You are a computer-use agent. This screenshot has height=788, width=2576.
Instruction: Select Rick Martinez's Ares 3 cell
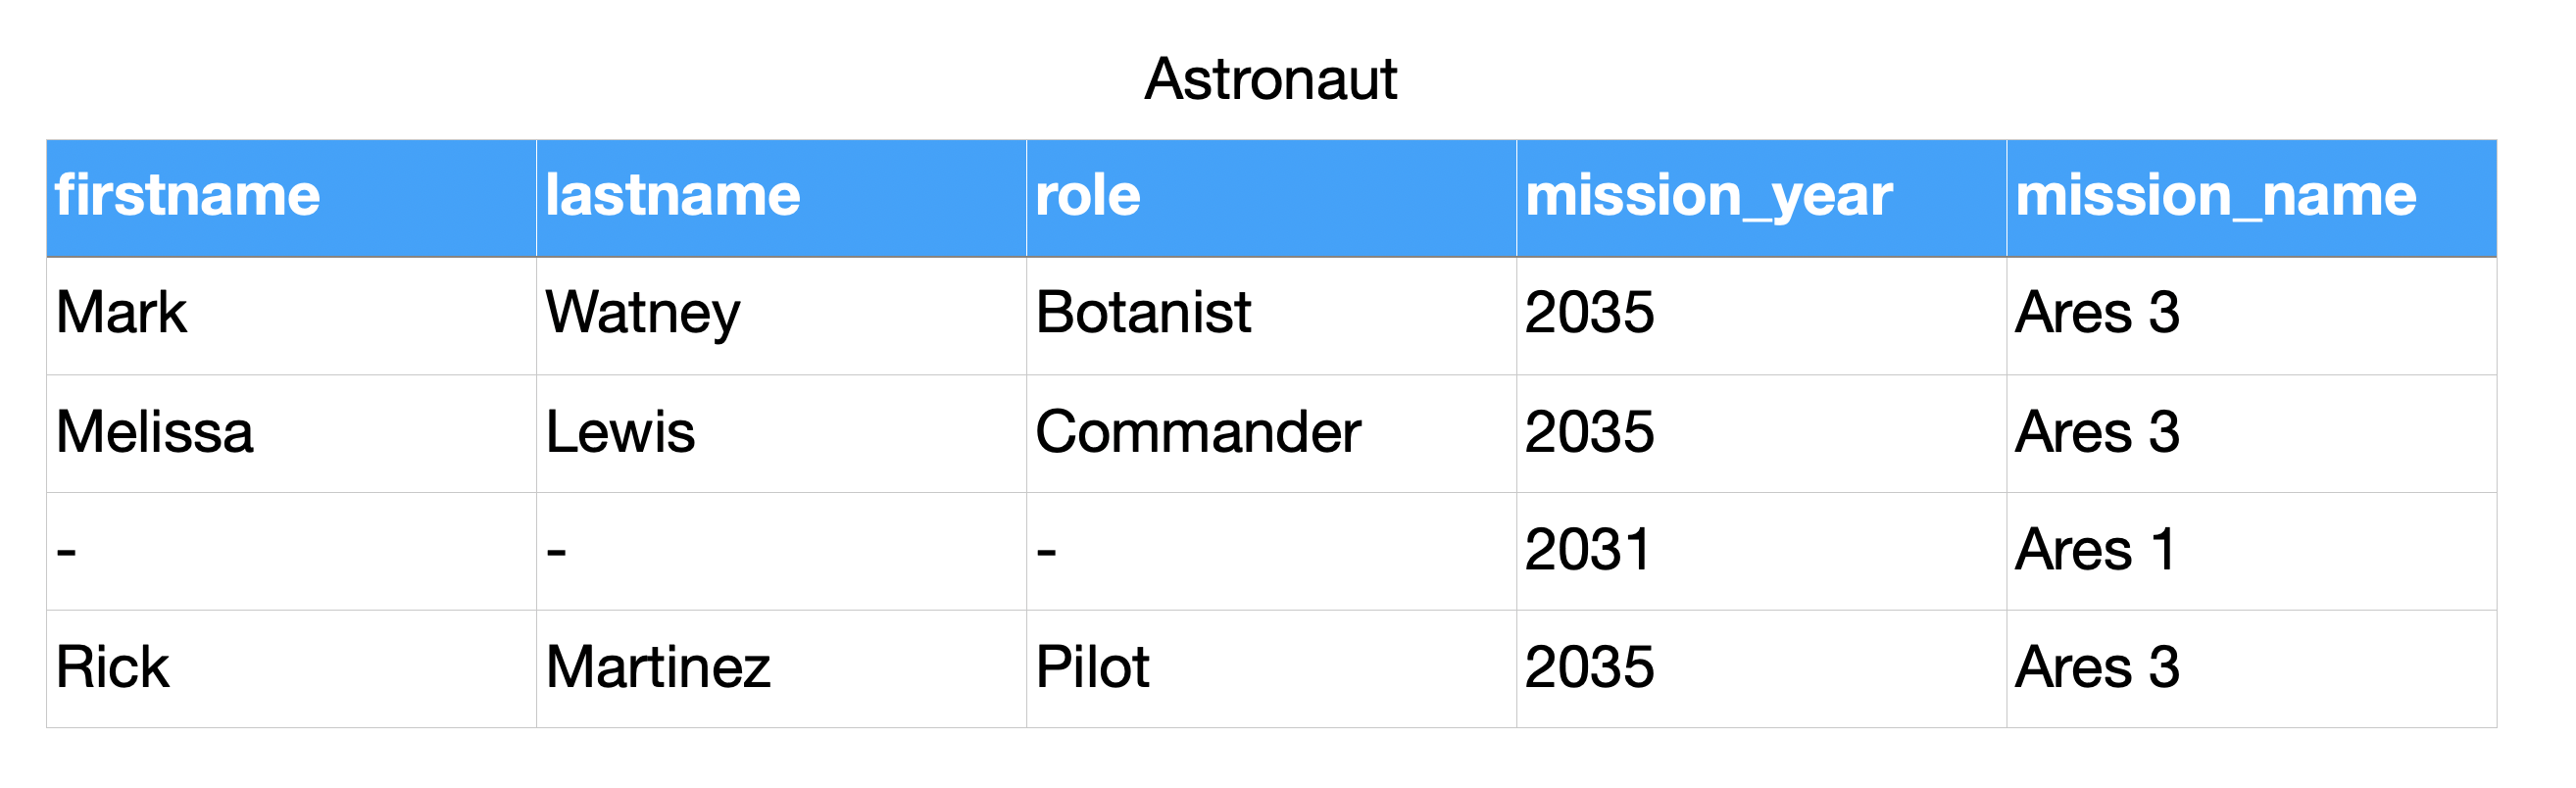click(x=2097, y=668)
